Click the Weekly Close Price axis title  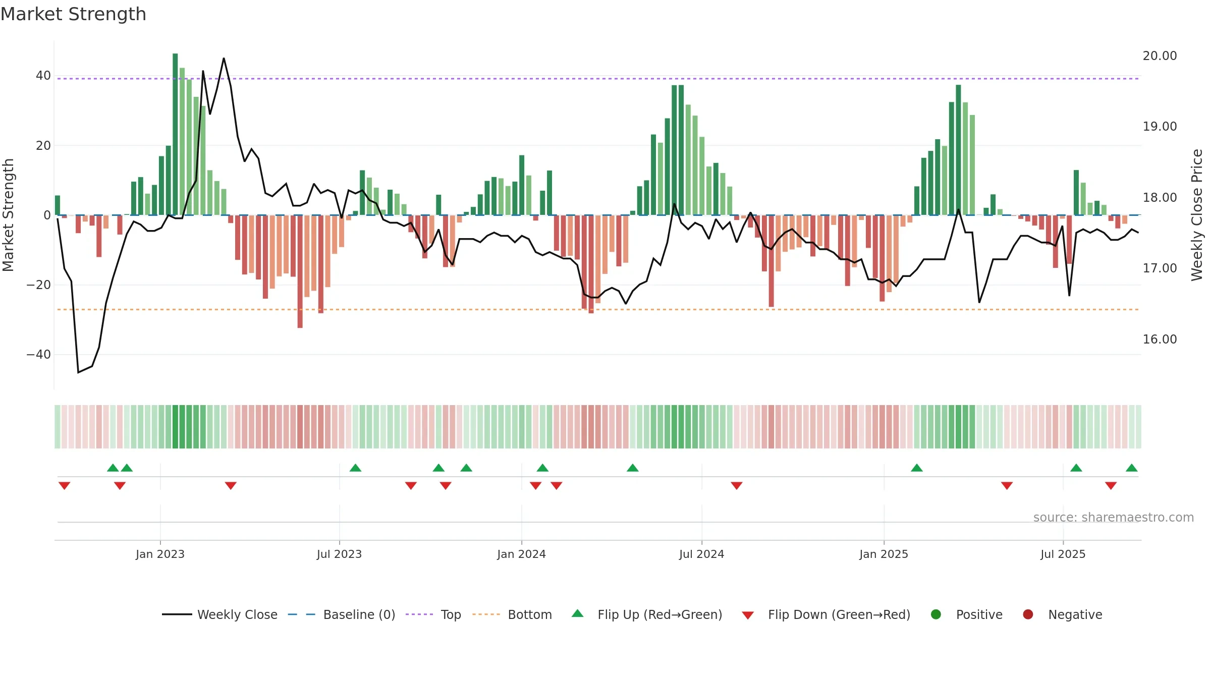point(1197,215)
